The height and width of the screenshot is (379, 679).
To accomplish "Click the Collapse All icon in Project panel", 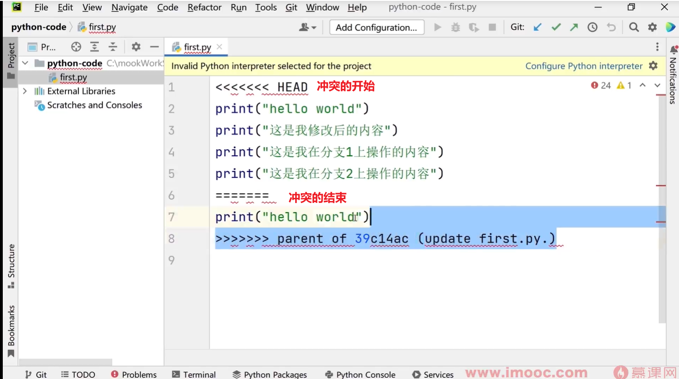I will point(113,47).
